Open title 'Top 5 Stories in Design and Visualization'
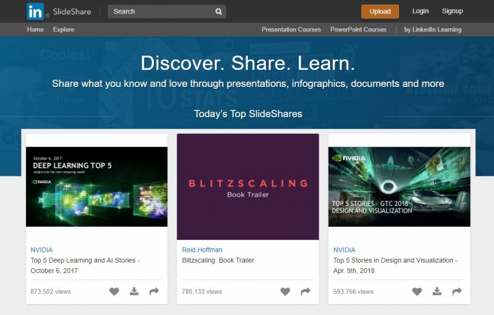The width and height of the screenshot is (494, 315). [x=395, y=265]
